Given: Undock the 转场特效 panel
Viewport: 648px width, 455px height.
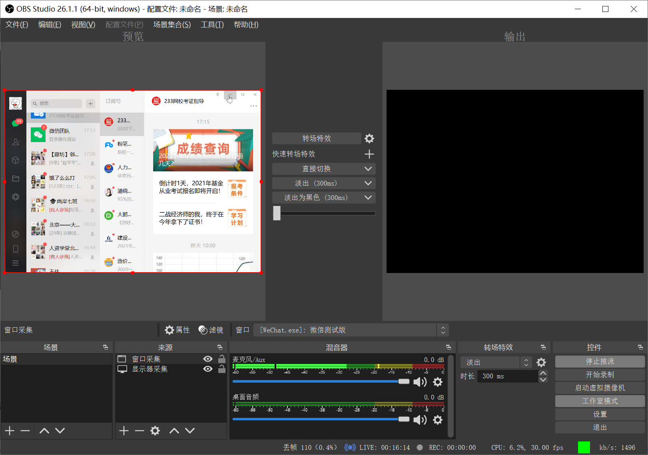Looking at the screenshot, I should click(x=543, y=347).
